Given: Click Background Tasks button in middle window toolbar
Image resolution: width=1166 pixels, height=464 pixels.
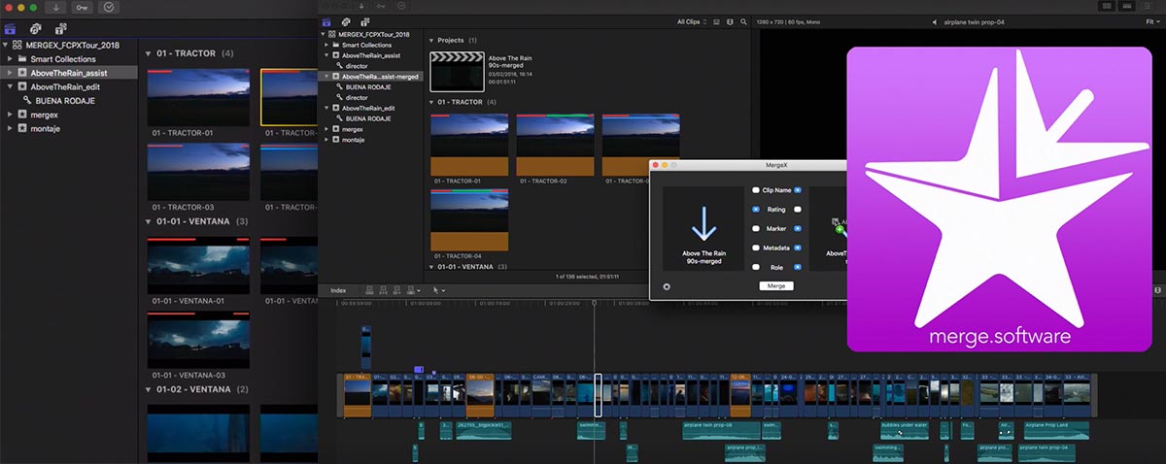Looking at the screenshot, I should click(402, 6).
